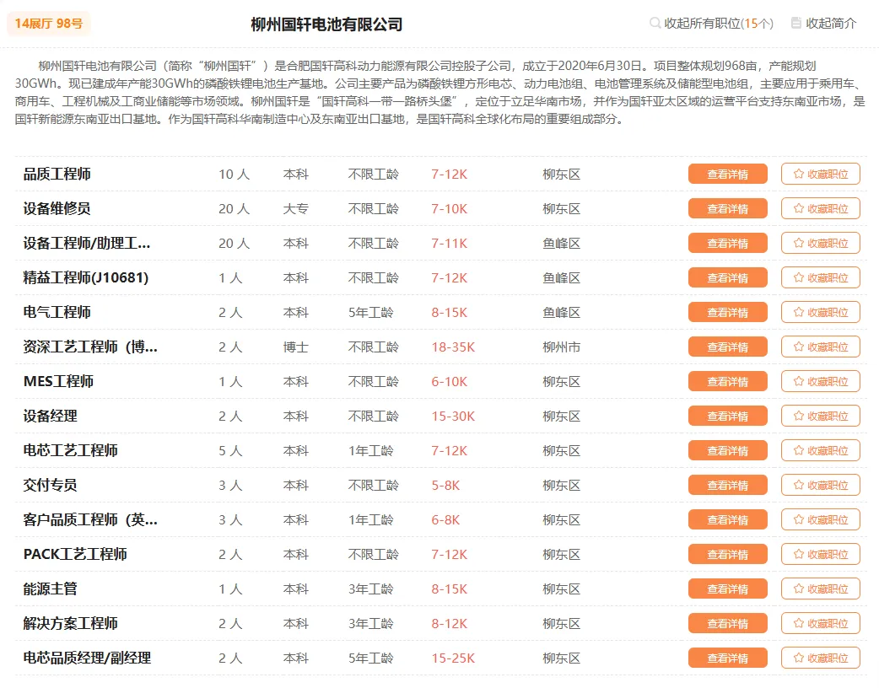Click the 大专 education requirement

tap(296, 209)
